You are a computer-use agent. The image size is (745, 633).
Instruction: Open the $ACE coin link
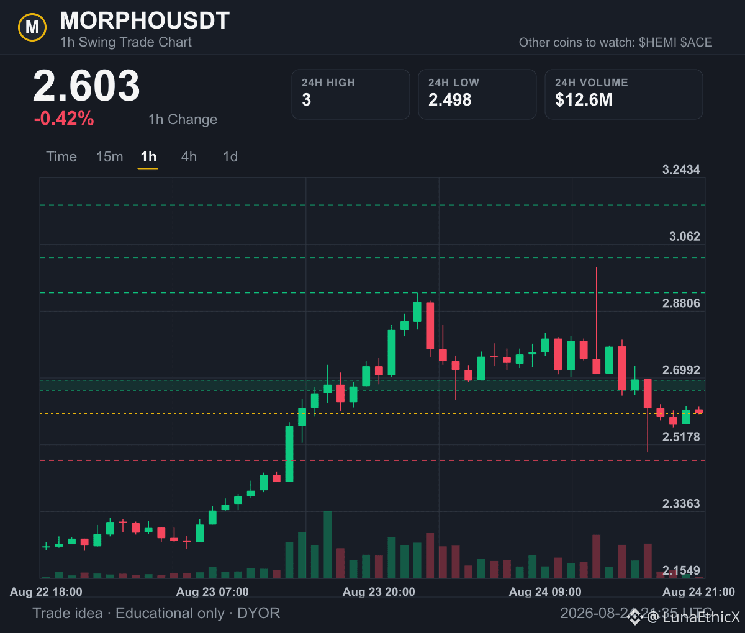(697, 42)
